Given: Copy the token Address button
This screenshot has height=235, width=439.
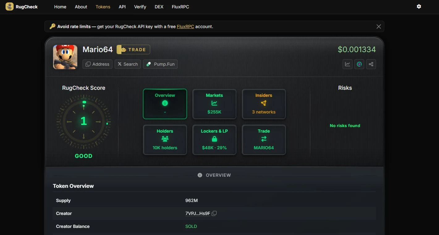Looking at the screenshot, I should (x=97, y=64).
